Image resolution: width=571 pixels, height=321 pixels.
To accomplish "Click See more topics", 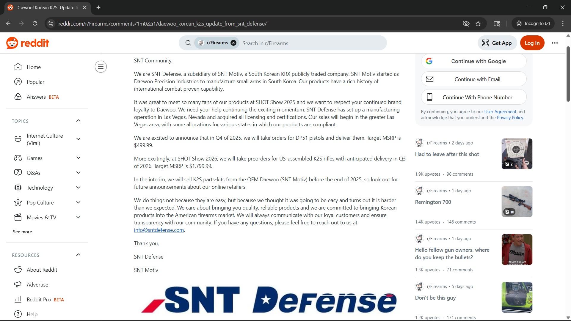I will 22,232.
